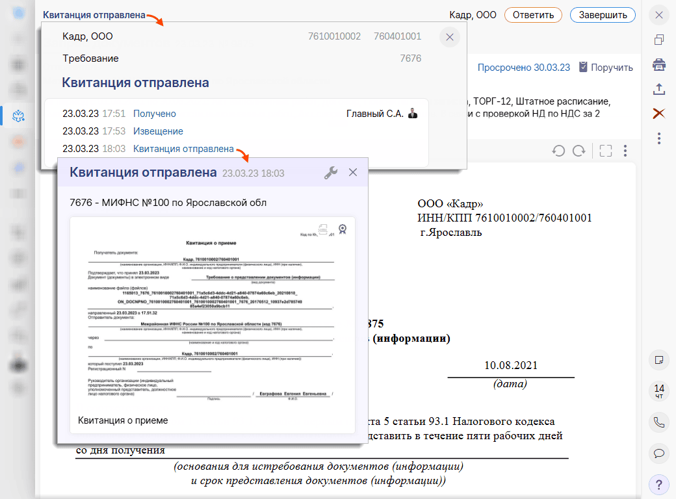Open the three-dot menu in right sidebar
Screen dimensions: 676x499
[x=659, y=138]
